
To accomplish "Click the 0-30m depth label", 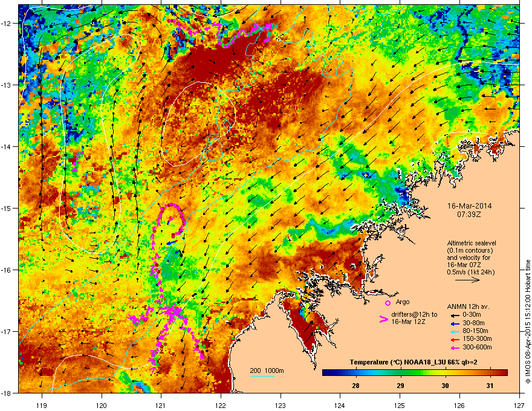I will tap(472, 315).
